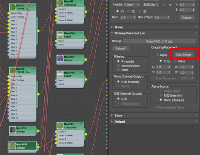This screenshot has width=200, height=155.
Task: Select Summed Area filtering
Action: pos(118,65)
